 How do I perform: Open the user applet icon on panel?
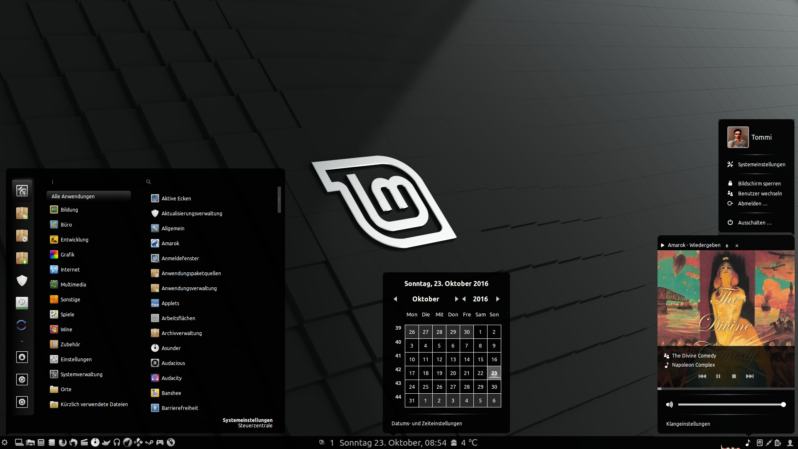point(790,443)
